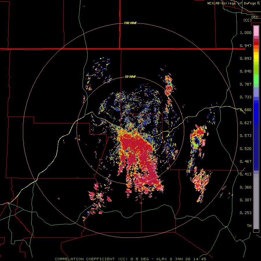
Task: Click the 0.253 scale value
Action: [246, 213]
